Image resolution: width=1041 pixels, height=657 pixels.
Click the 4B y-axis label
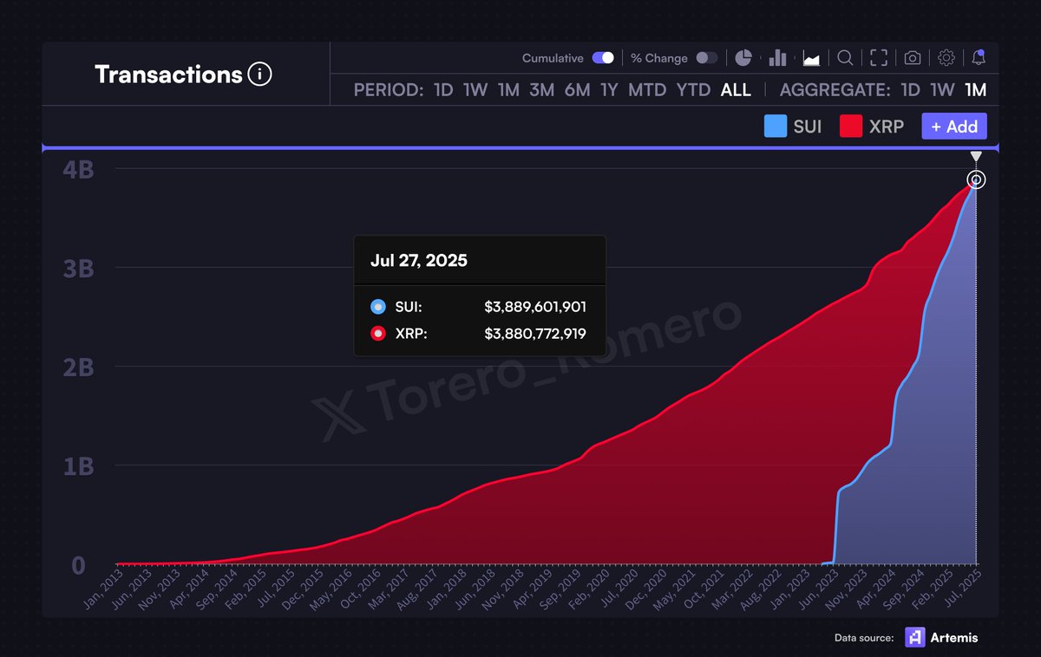[x=78, y=169]
